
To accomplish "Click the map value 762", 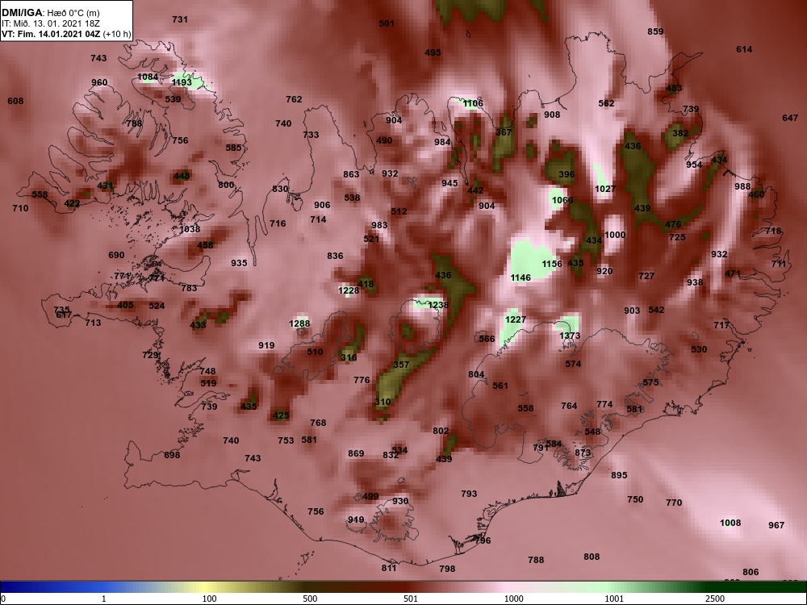I will [294, 99].
